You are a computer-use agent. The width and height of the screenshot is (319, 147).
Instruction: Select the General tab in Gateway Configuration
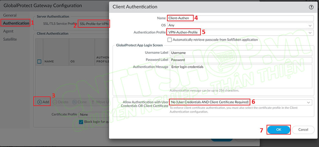coord(10,15)
